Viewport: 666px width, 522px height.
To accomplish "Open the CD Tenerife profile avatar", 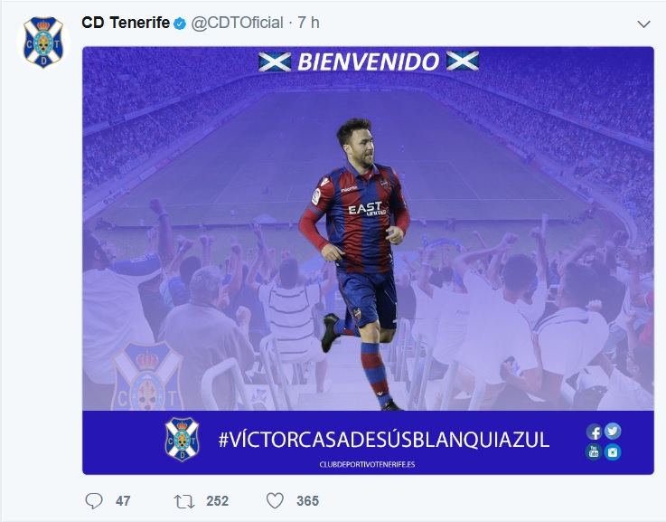I will click(42, 43).
